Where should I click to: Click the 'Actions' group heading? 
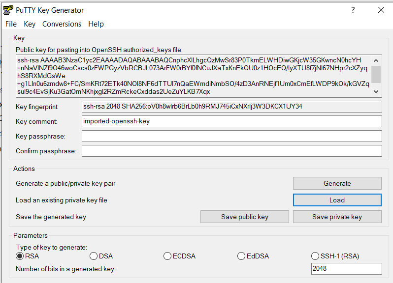(x=24, y=169)
